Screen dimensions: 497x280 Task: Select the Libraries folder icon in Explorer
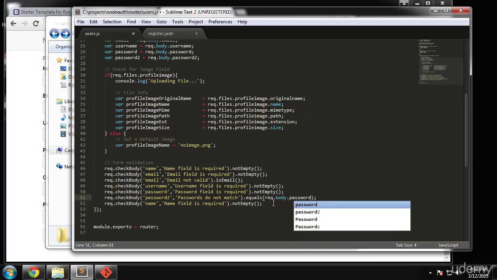pyautogui.click(x=59, y=101)
